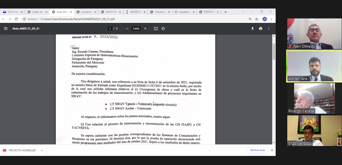
Task: Click 'Asunción, Paraguay' text line
Action: tap(85, 66)
